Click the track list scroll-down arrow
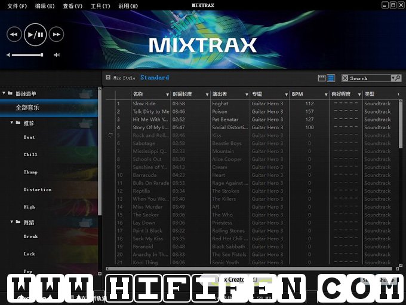This screenshot has width=406, height=305. (400, 265)
